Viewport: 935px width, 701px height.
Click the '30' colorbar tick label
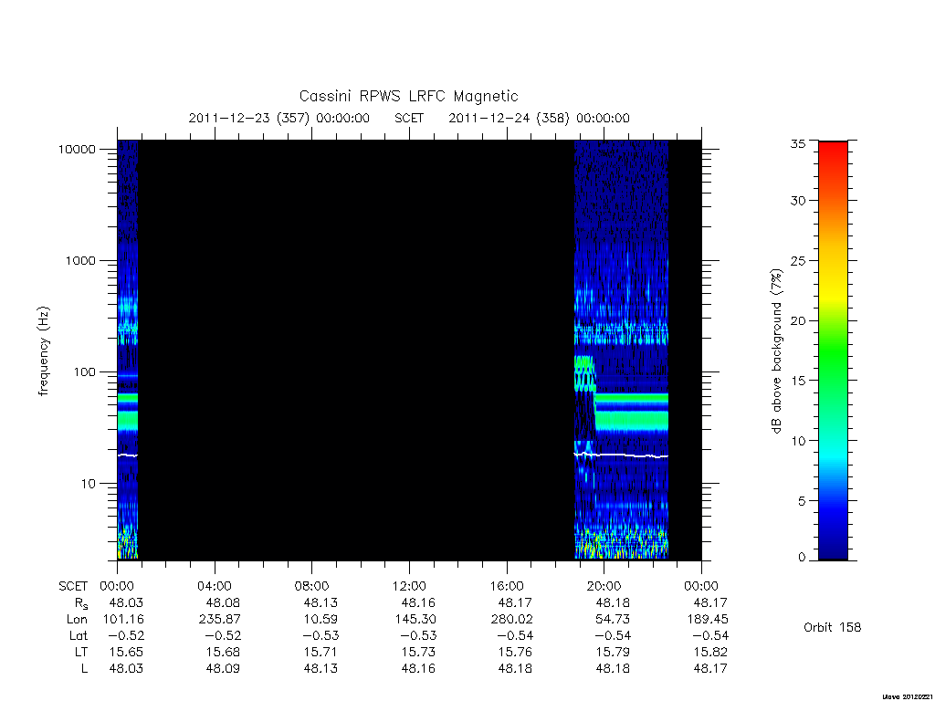(x=798, y=200)
